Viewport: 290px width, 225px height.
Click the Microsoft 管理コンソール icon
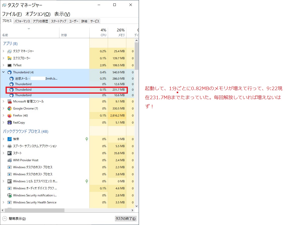(x=10, y=101)
